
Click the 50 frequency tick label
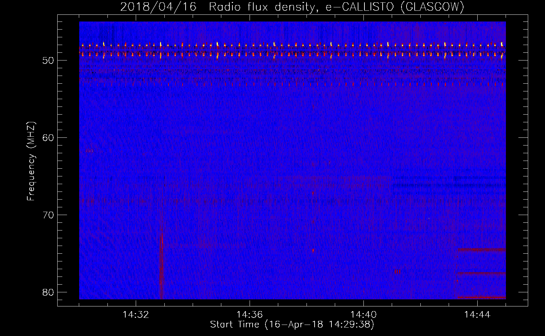tap(48, 60)
